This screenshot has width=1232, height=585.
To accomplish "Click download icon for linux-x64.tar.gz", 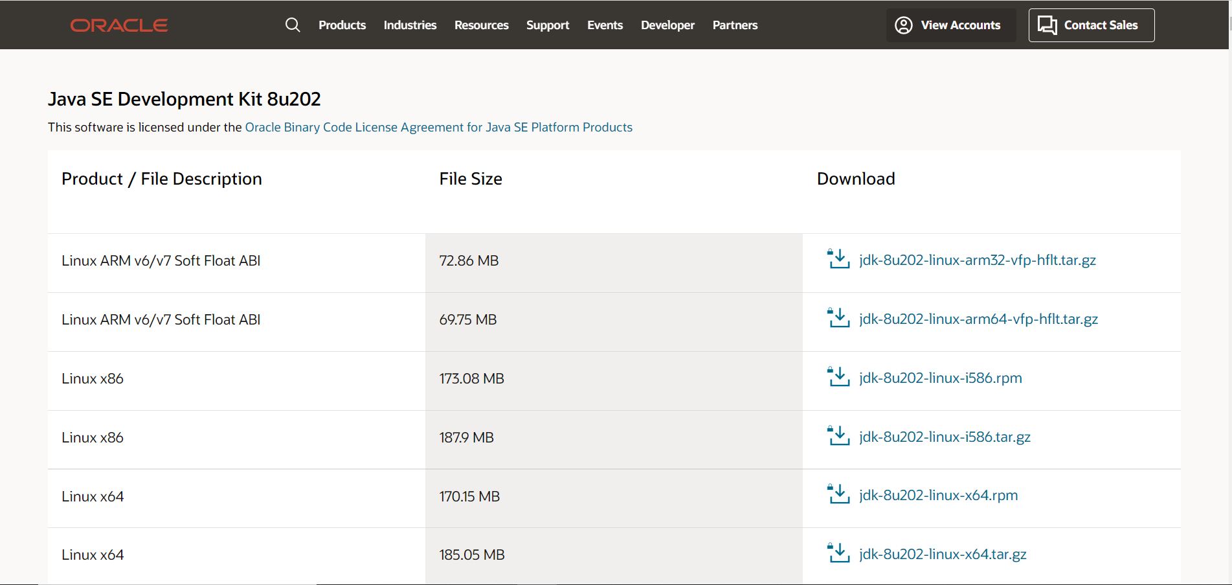I will 838,553.
